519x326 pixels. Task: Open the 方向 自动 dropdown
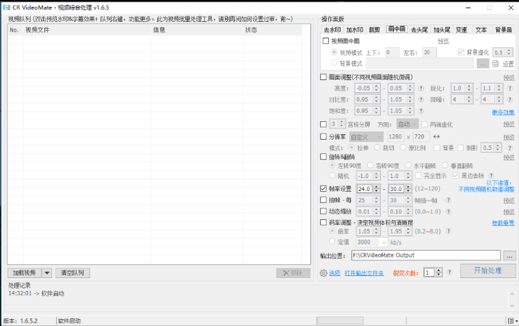414,125
